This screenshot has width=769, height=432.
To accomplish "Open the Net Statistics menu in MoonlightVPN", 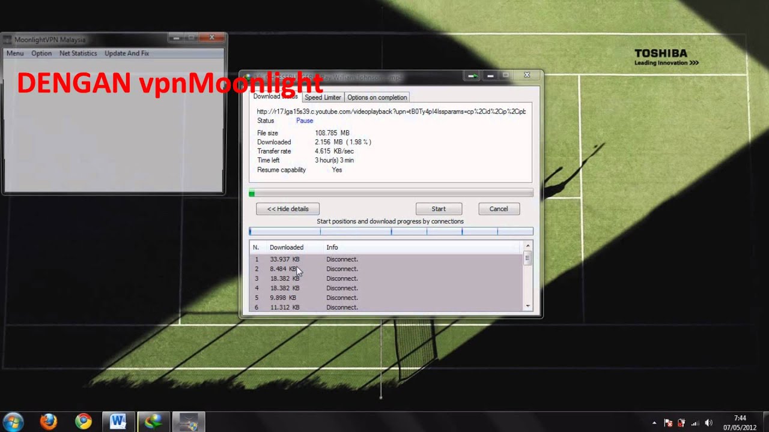I will pyautogui.click(x=78, y=53).
